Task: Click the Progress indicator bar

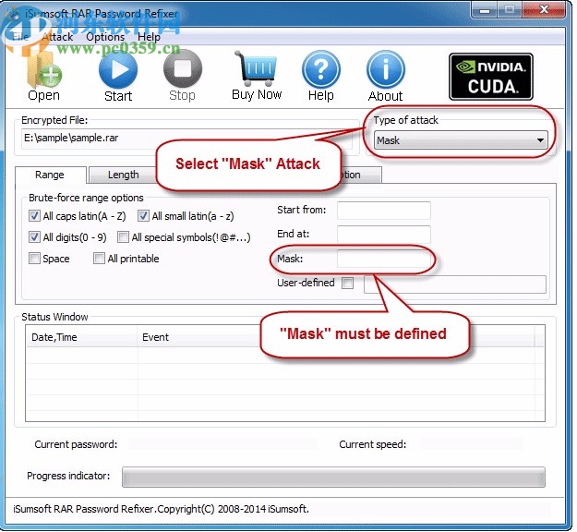Action: [x=333, y=478]
